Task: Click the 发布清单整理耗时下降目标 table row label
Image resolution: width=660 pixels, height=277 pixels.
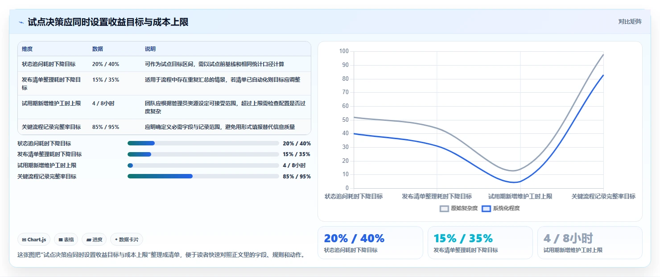Action: [51, 84]
